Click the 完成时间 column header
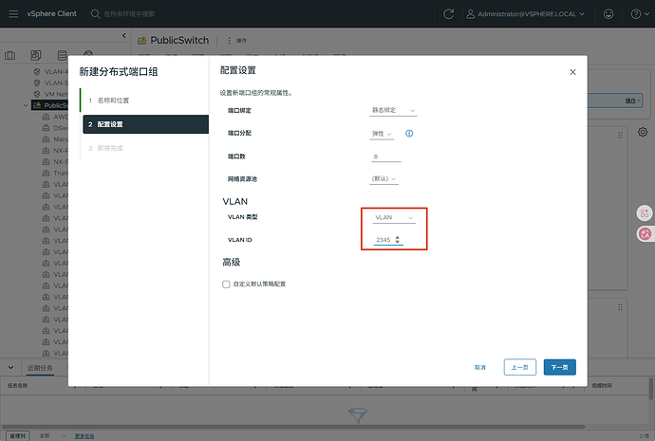Screen dimensions: 655x441 click(x=602, y=385)
